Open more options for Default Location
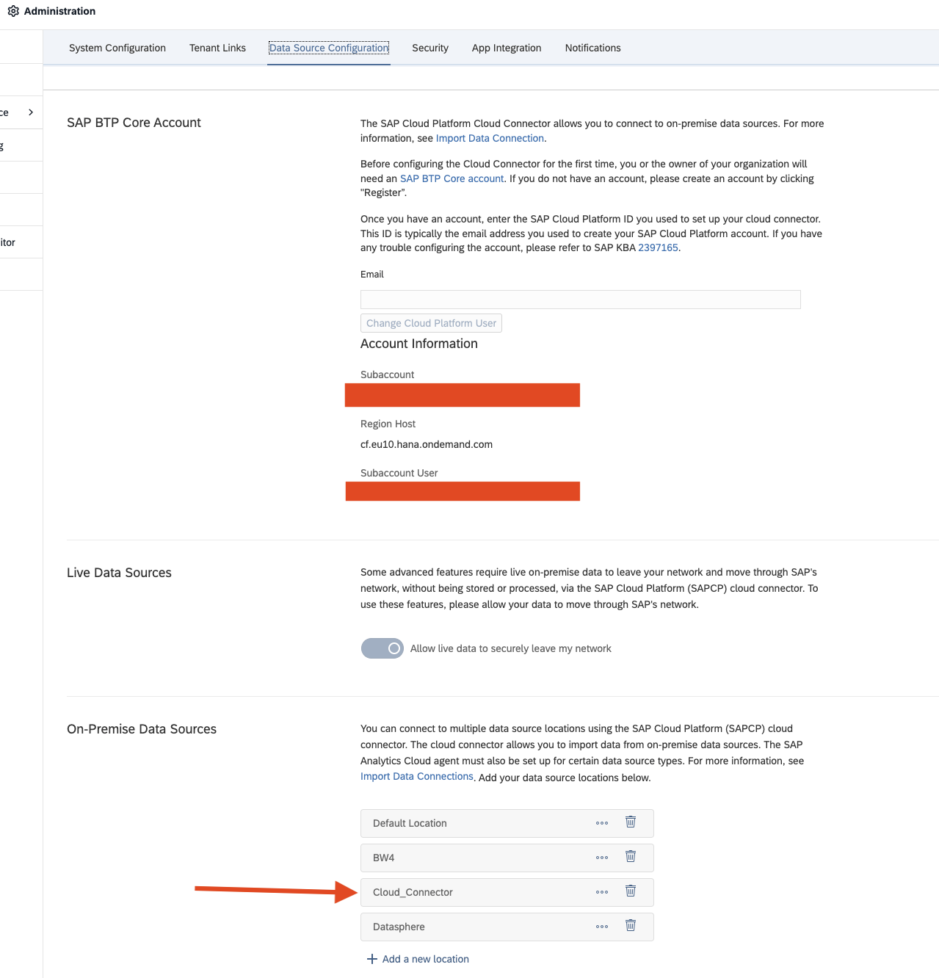Viewport: 939px width, 978px height. pos(602,823)
